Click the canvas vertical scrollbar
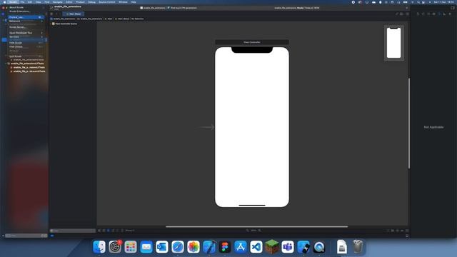 409,124
